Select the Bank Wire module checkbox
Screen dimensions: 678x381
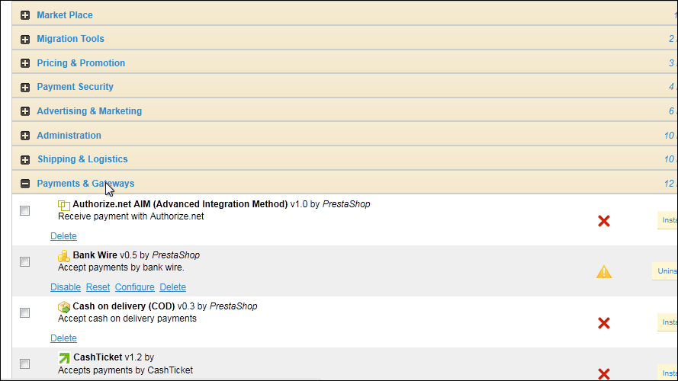(x=25, y=261)
